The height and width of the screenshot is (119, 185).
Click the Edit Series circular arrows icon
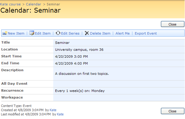point(58,33)
